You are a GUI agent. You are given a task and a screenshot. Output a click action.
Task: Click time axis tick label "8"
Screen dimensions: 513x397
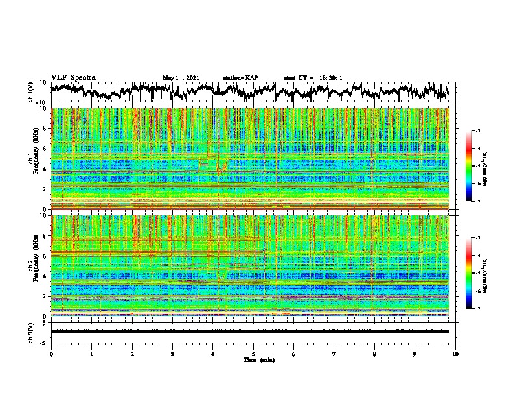click(374, 354)
